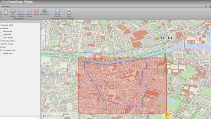Enable the Boreholes layer checkbox
211x119 pixels.
click(1, 31)
